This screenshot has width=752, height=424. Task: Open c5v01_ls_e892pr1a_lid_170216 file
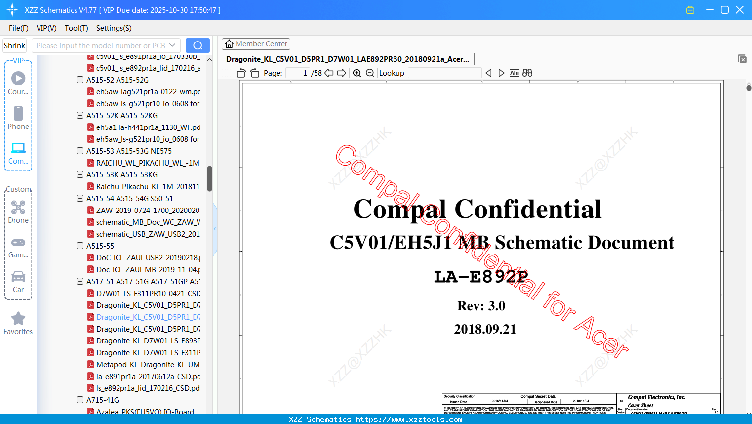pos(148,68)
